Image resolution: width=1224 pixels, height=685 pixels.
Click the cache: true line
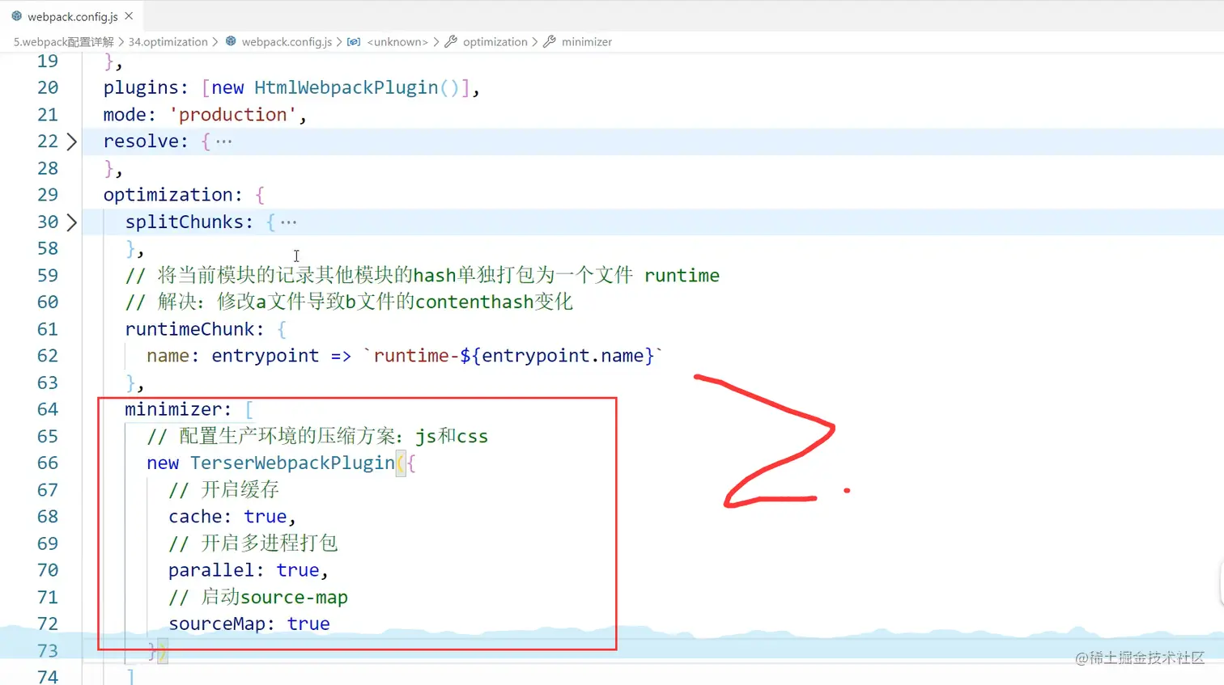pos(232,517)
